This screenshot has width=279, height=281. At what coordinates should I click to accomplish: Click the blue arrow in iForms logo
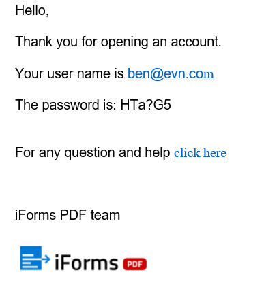46,259
